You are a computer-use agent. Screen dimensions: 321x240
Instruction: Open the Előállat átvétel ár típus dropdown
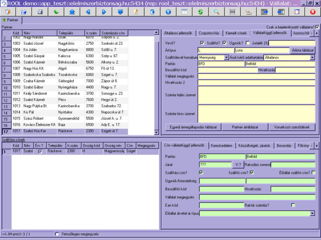[x=312, y=214]
